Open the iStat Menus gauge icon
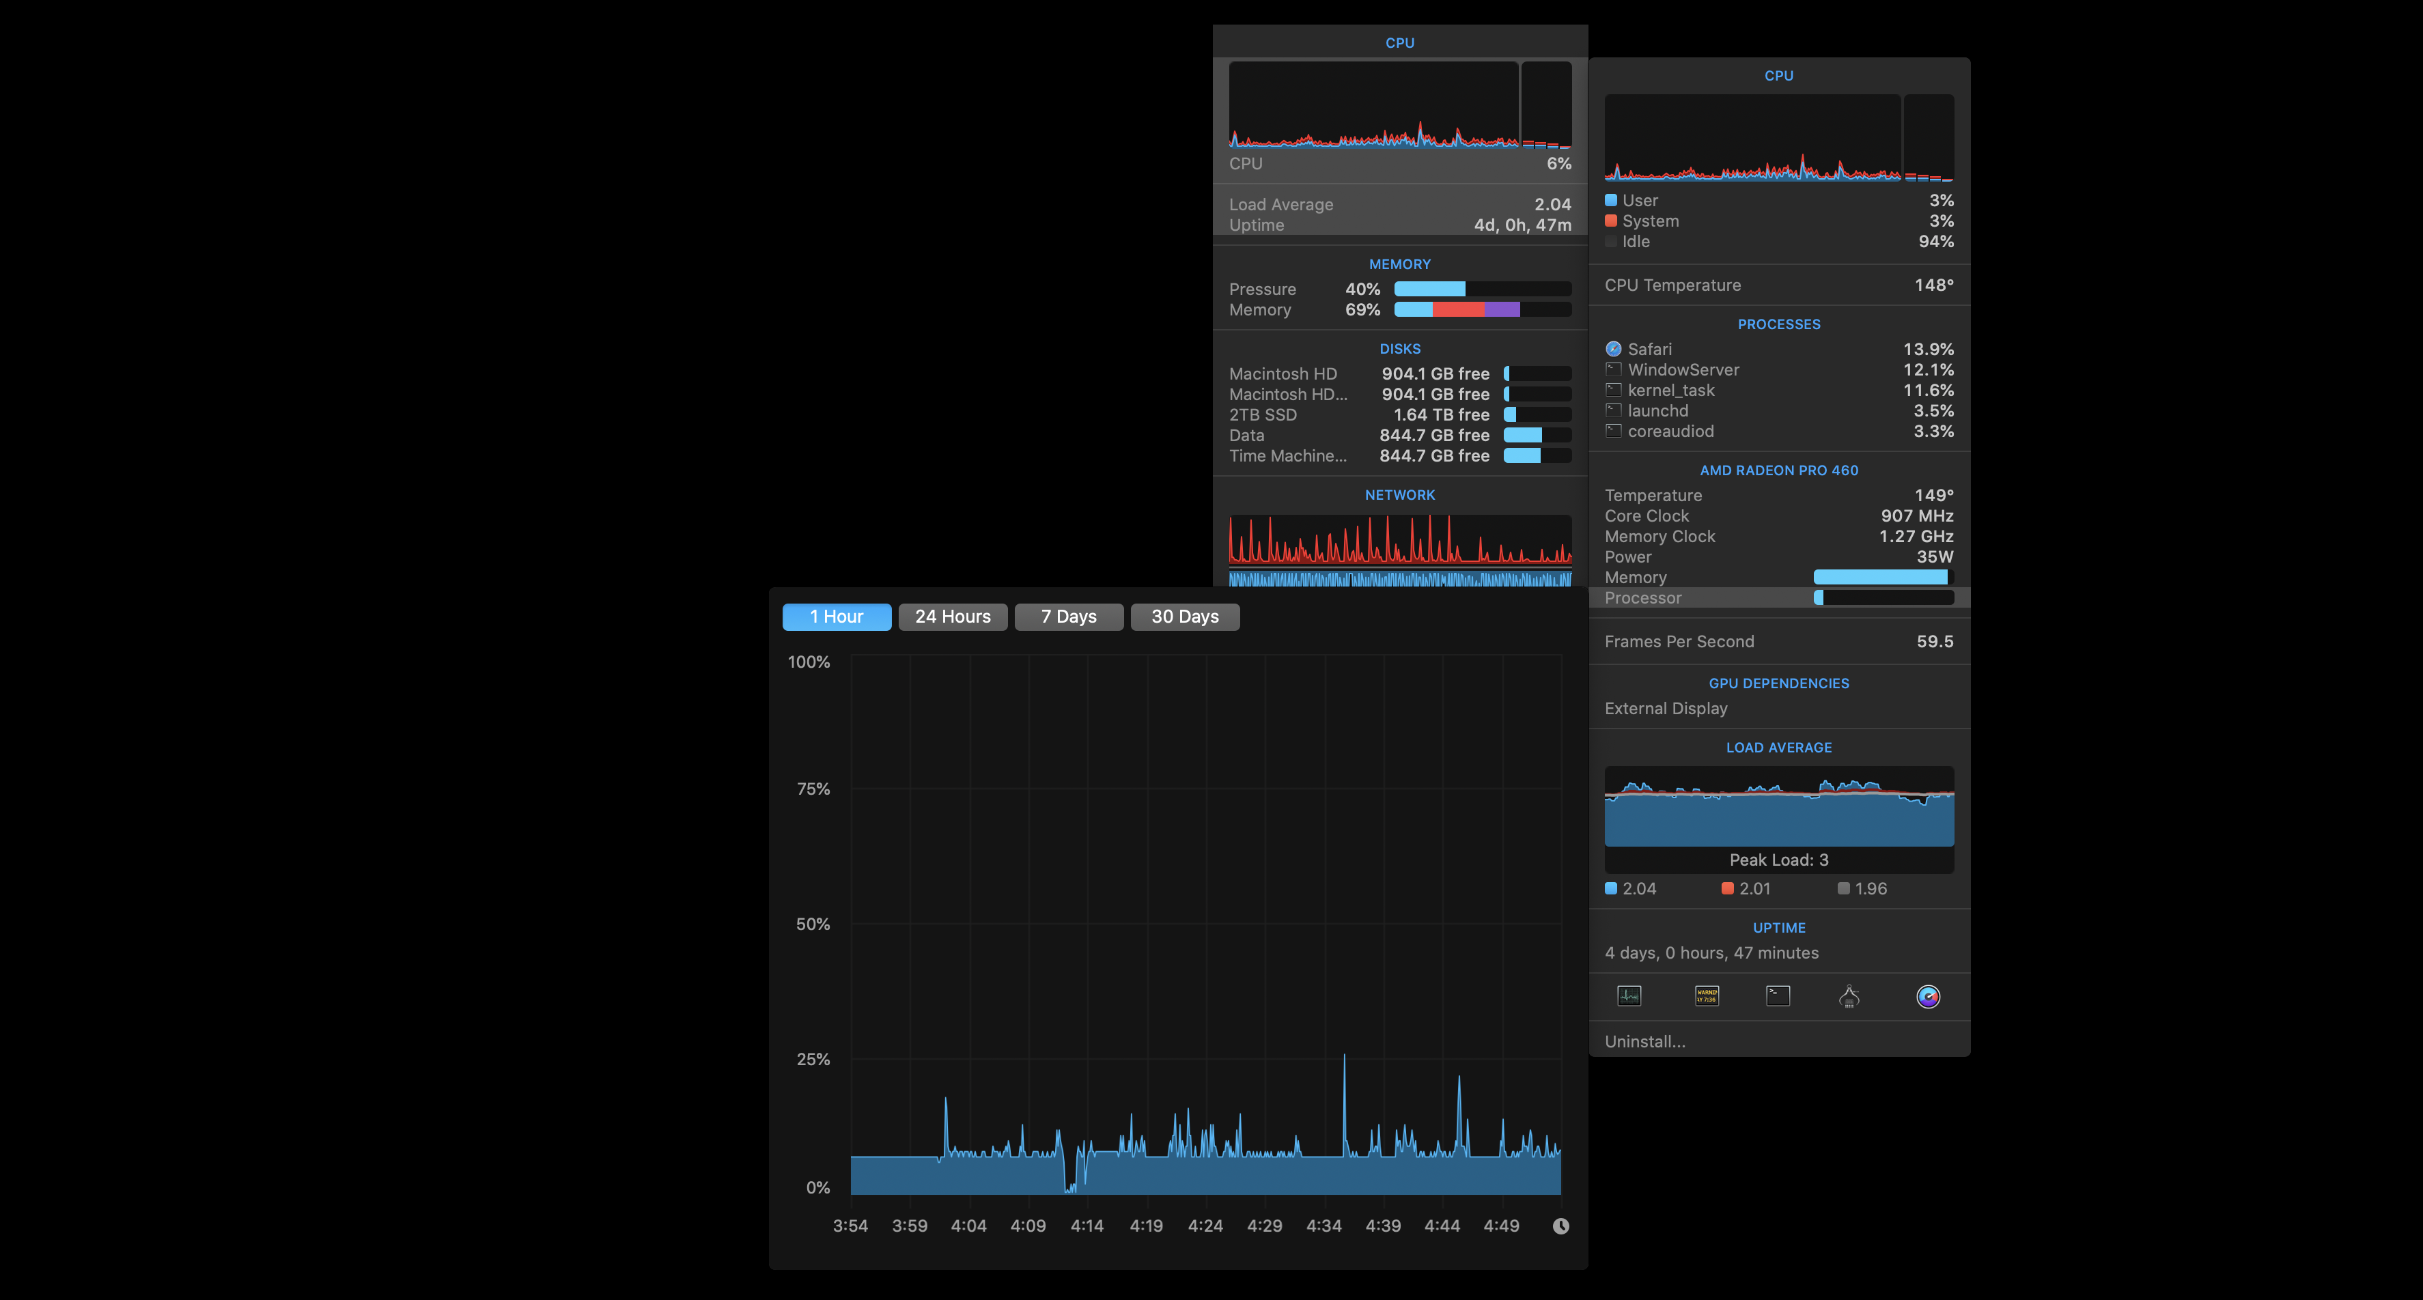 [x=1929, y=997]
